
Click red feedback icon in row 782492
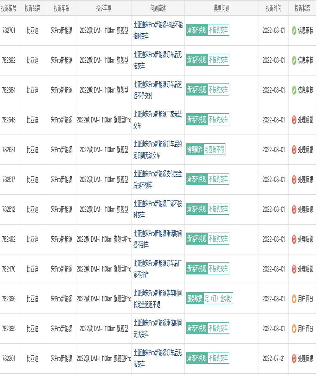click(x=294, y=239)
